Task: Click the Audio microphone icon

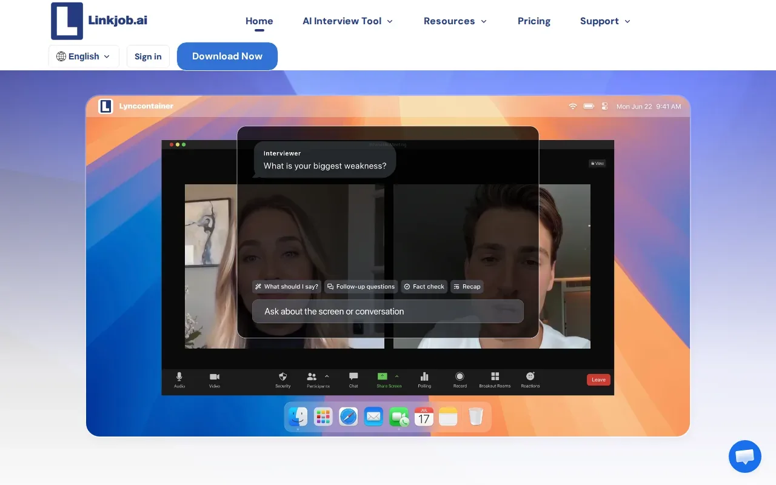Action: 179,376
